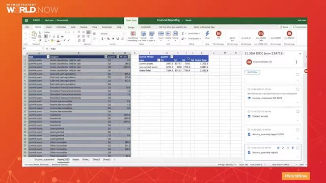Click the dollar currency format icon
Screen dimensions: 326x183
coord(102,39)
